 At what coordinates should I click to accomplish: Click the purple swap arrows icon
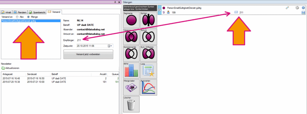pyautogui.click(x=164, y=13)
